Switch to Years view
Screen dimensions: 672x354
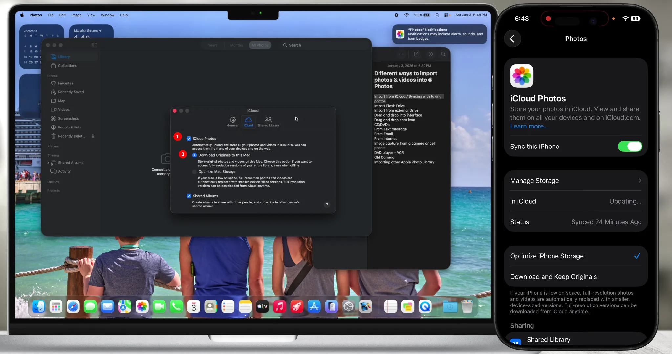point(213,45)
